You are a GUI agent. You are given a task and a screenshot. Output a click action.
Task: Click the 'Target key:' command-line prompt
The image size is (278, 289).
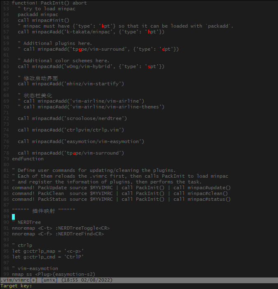[x=16, y=286]
